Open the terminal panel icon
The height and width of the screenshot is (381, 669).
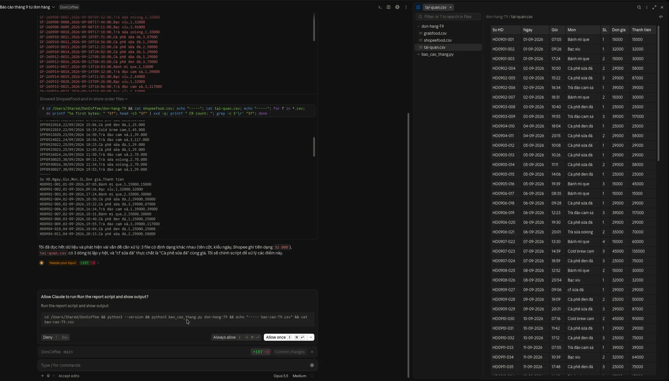(x=380, y=7)
